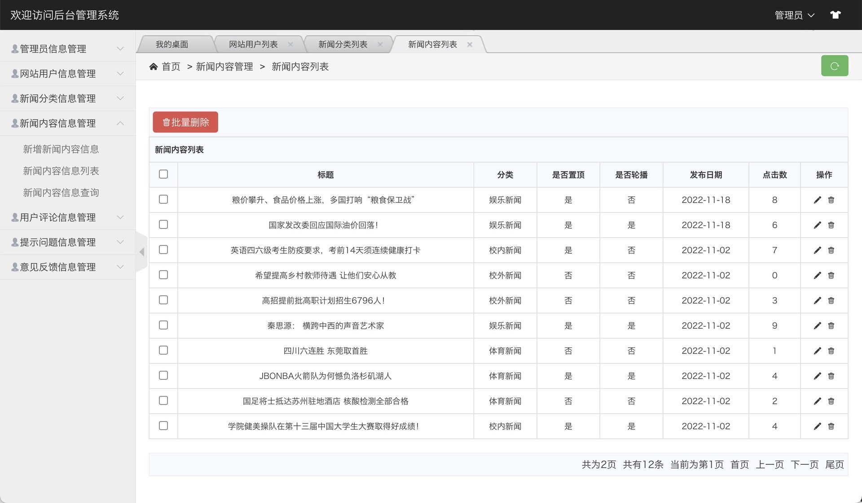862x503 pixels.
Task: Check the box for 高招提前批高职计划招生 row
Action: [163, 300]
